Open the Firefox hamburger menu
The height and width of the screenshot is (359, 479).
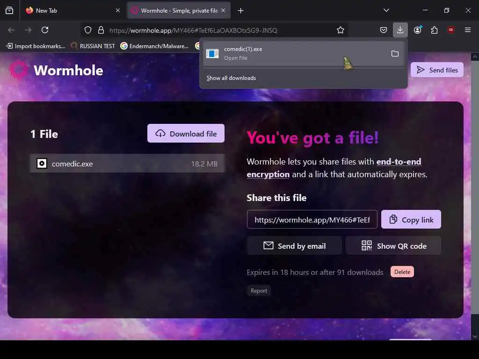click(468, 30)
